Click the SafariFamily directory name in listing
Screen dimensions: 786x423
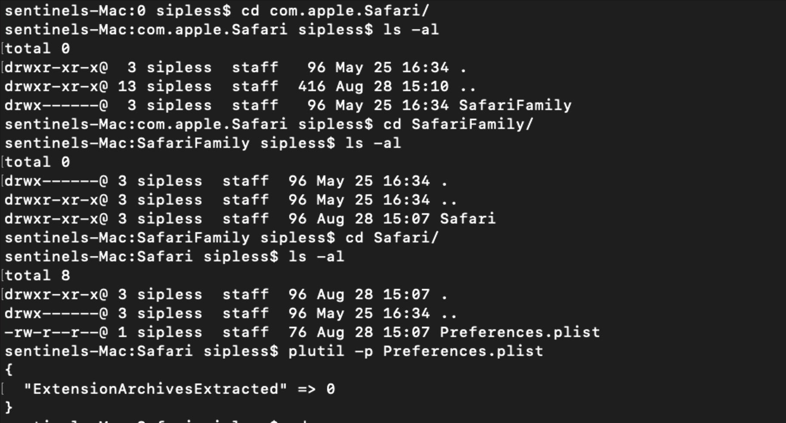[515, 105]
